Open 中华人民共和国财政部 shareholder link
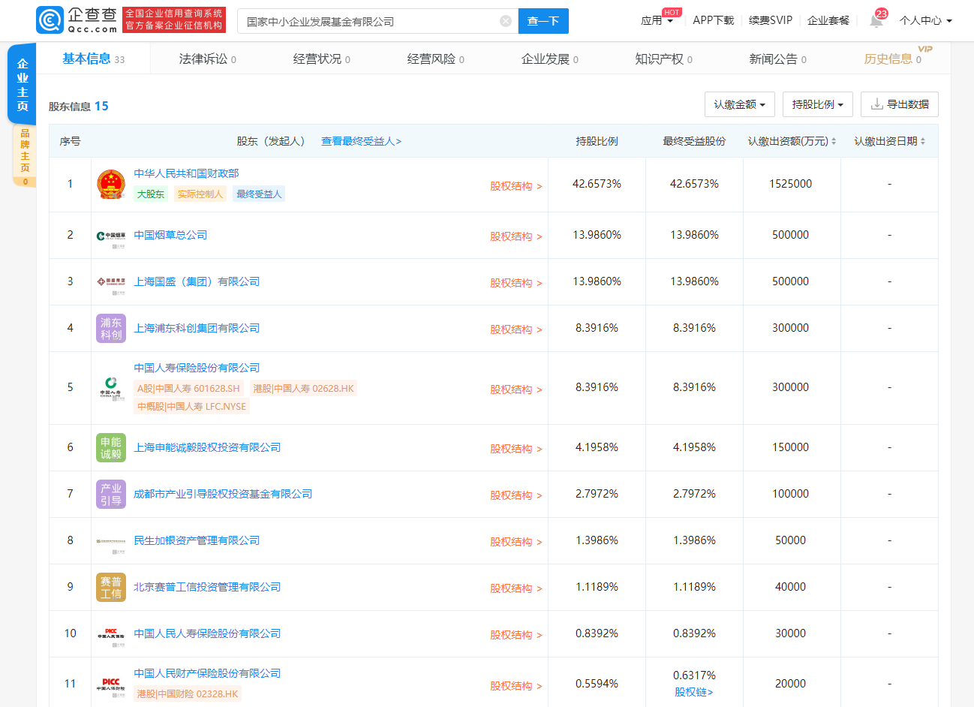 tap(186, 173)
